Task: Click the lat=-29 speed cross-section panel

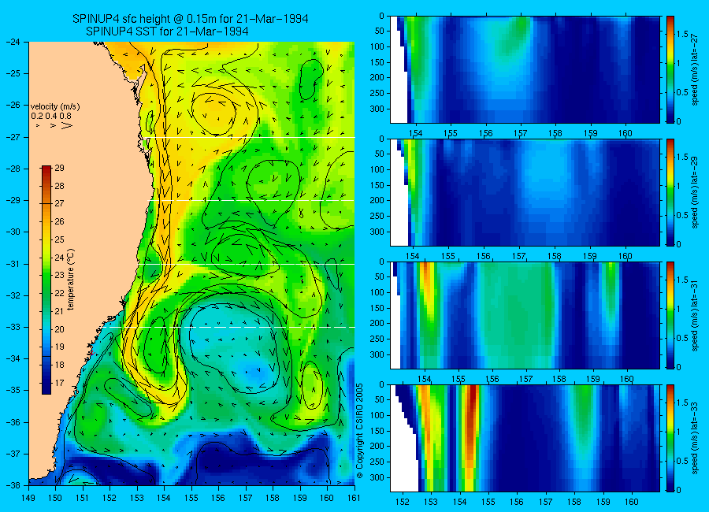Action: click(x=525, y=192)
